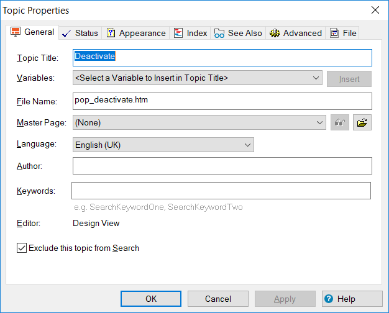Image resolution: width=389 pixels, height=313 pixels.
Task: Click the General tab presentation icon
Action: (16, 32)
